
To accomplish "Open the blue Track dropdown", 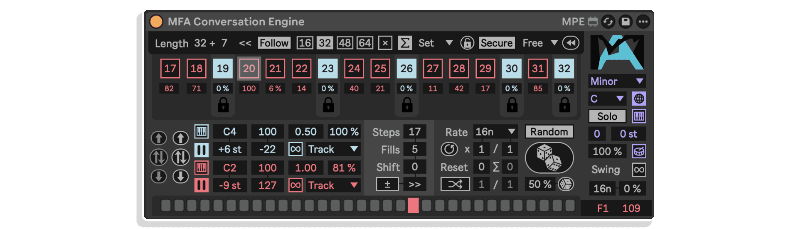I will pos(332,149).
